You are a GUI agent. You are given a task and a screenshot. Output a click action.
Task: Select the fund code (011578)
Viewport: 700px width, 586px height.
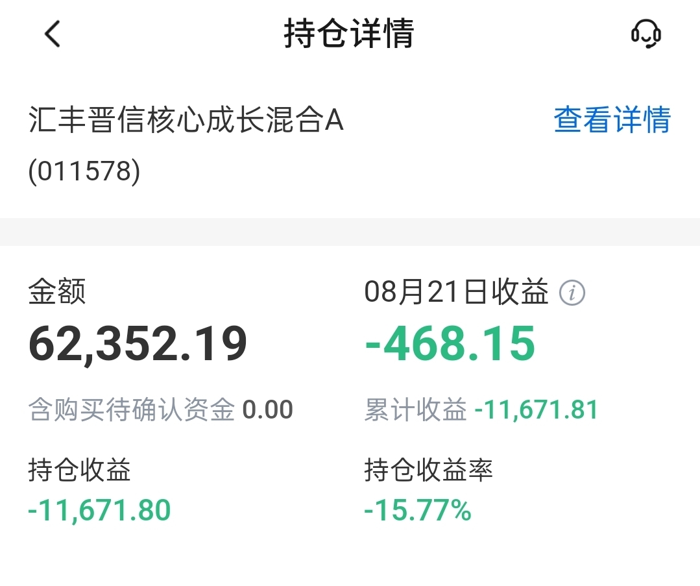[84, 173]
